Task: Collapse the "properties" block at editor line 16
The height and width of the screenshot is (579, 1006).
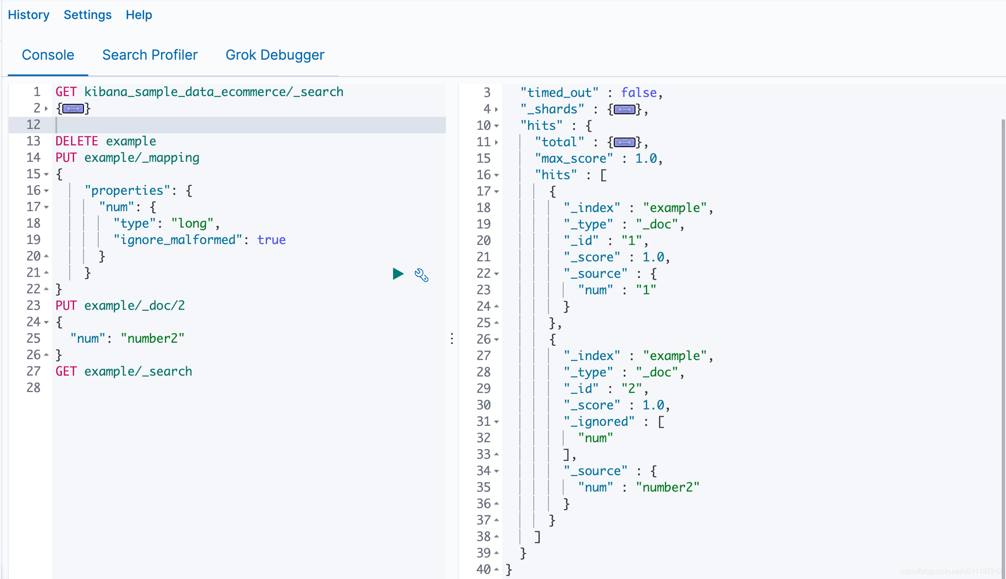Action: coord(46,191)
